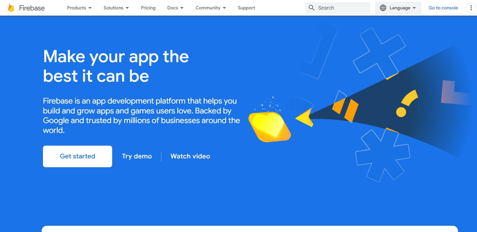477x232 pixels.
Task: Expand the Docs dropdown menu
Action: pyautogui.click(x=175, y=8)
